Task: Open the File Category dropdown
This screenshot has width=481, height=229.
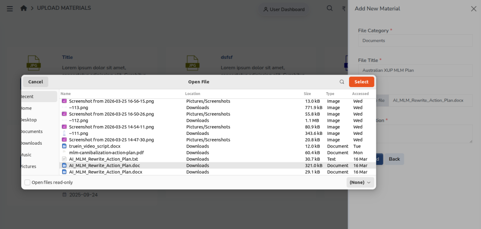Action: [415, 41]
